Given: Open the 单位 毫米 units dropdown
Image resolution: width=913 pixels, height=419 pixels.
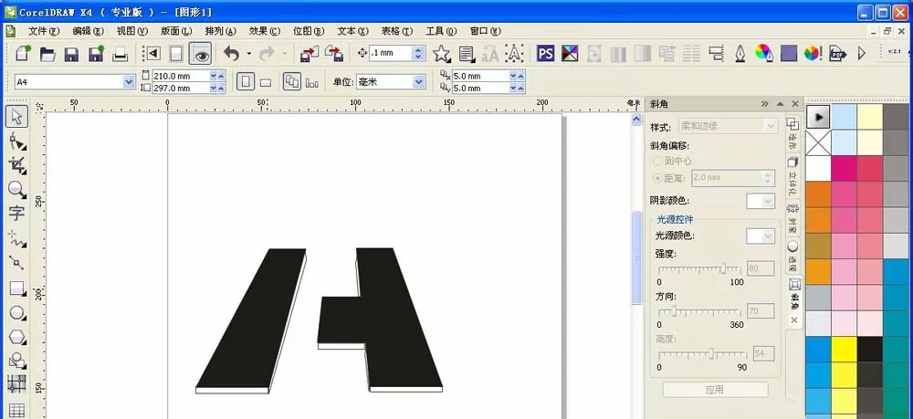Looking at the screenshot, I should [x=390, y=82].
